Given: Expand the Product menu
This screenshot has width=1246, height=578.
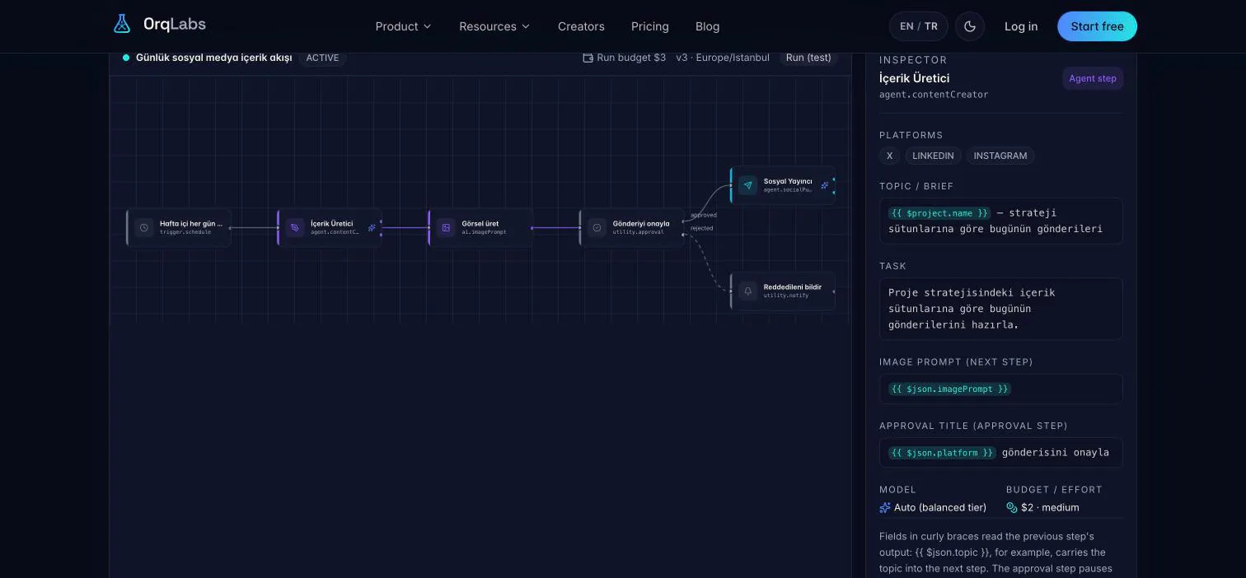Looking at the screenshot, I should 403,26.
